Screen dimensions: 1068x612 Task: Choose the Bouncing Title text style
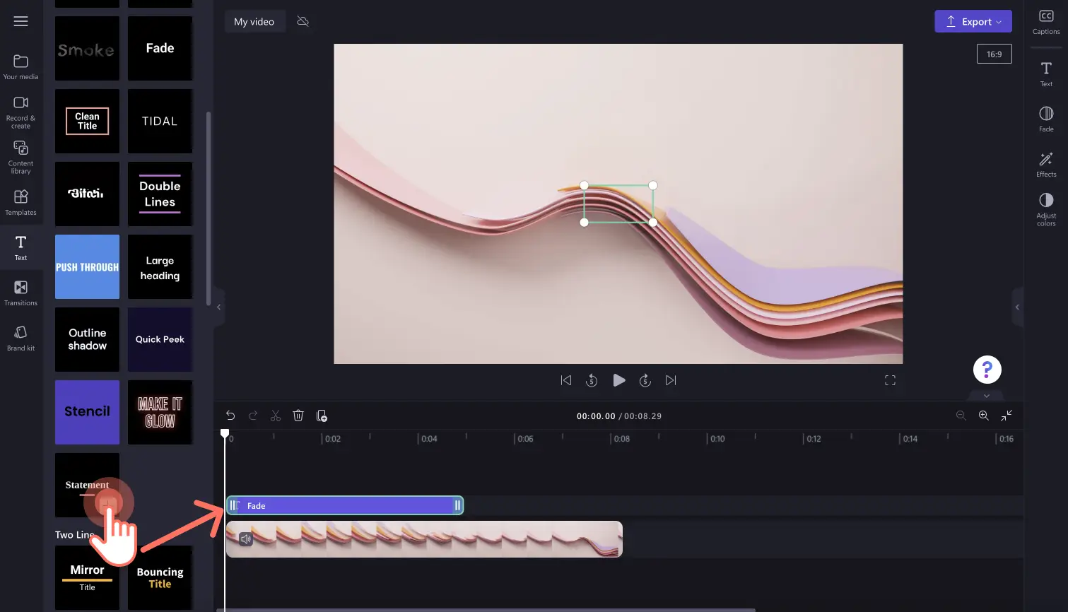pos(160,577)
